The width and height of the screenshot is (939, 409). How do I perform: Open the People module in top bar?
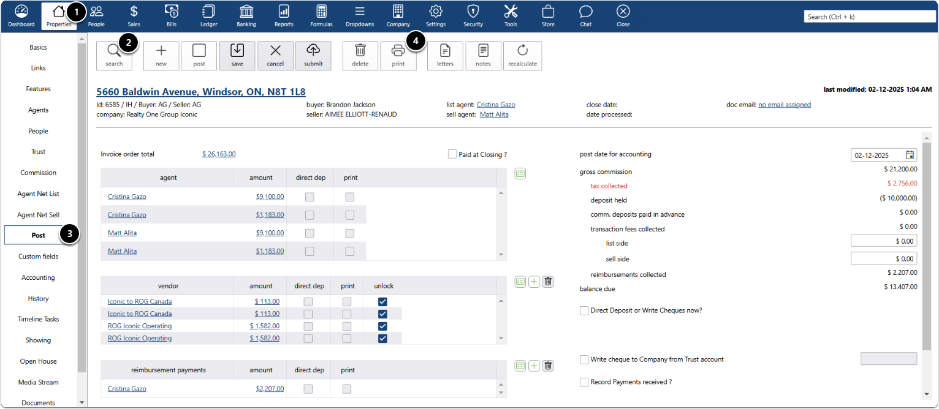pos(96,16)
